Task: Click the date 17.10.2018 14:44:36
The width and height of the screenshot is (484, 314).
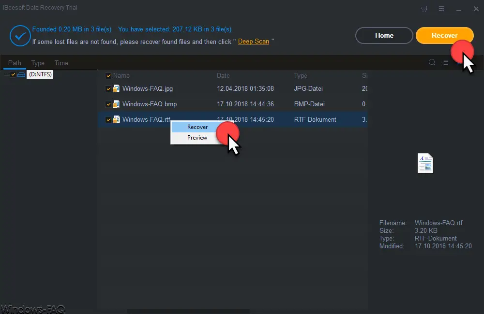Action: [x=245, y=104]
